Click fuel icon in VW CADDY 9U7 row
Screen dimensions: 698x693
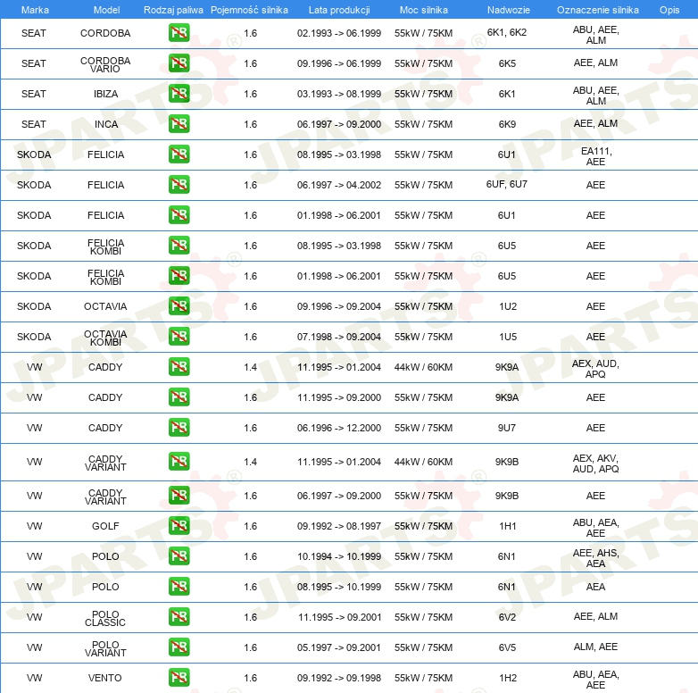tap(179, 427)
